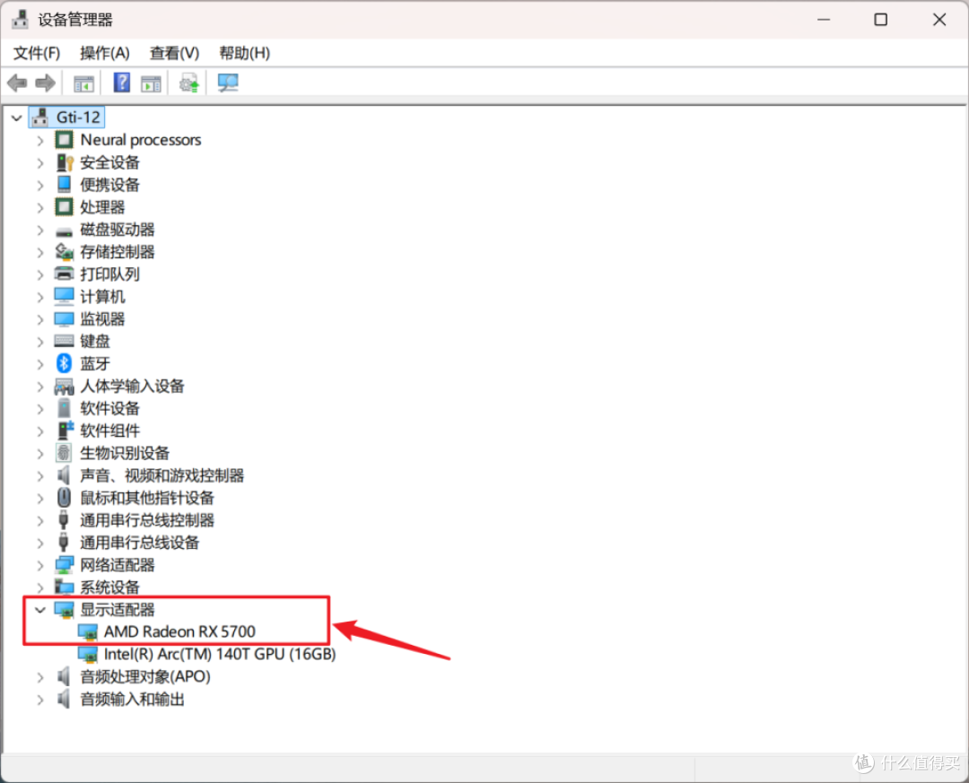
Task: Click the AMD Radeon RX 5700 adapter icon
Action: tap(88, 632)
